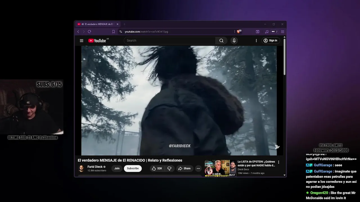Open the wallet icon in browser toolbar

pos(257,32)
